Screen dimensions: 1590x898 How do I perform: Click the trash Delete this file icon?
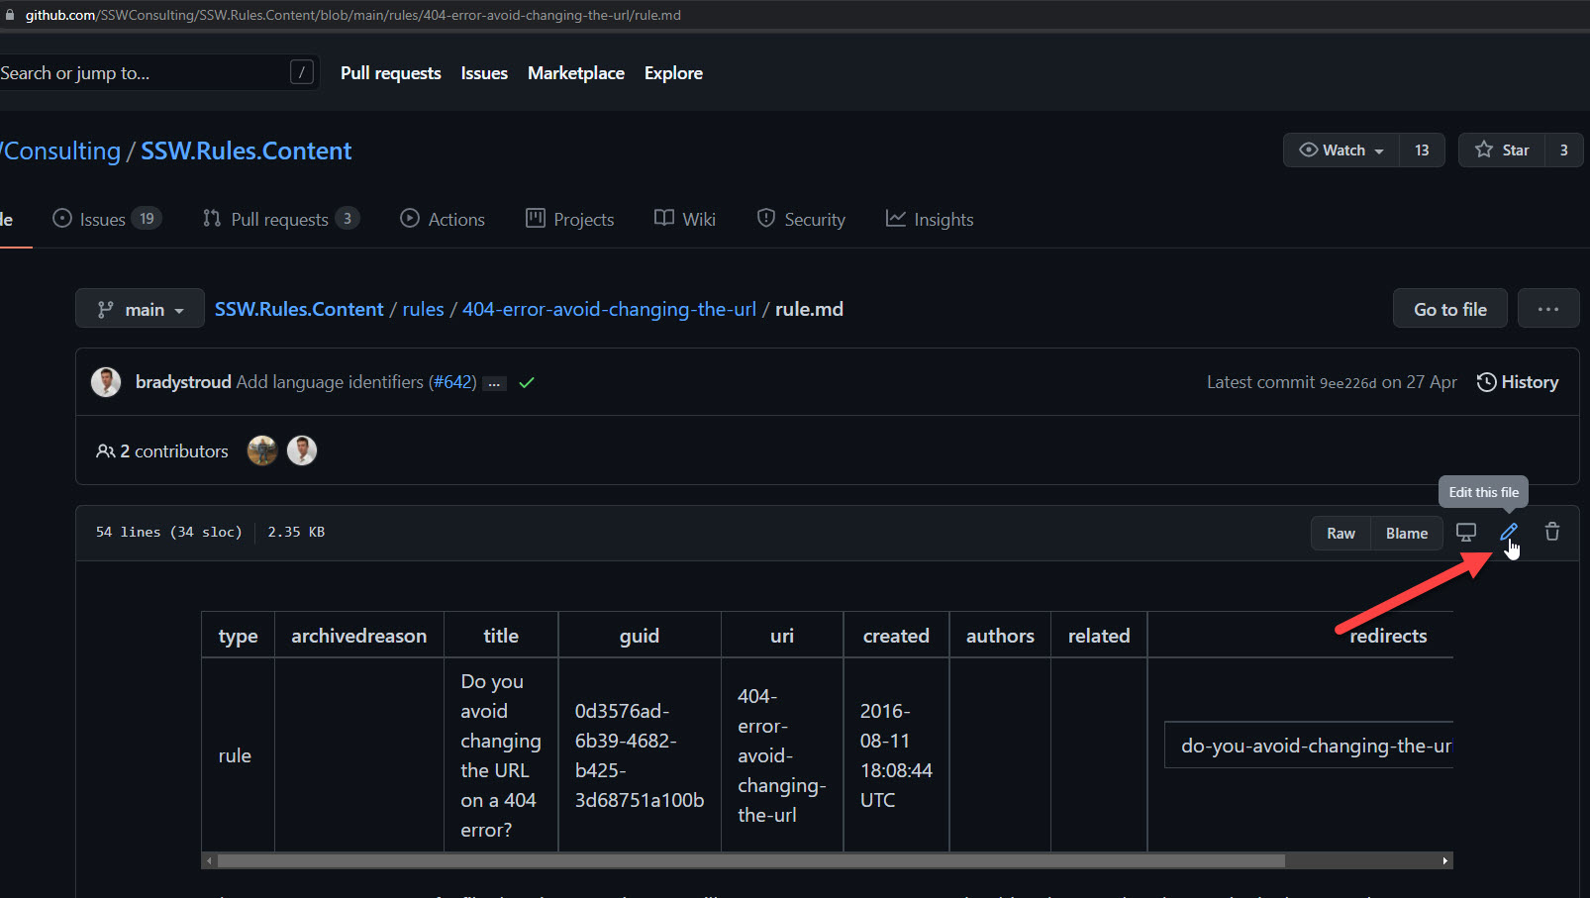point(1552,533)
